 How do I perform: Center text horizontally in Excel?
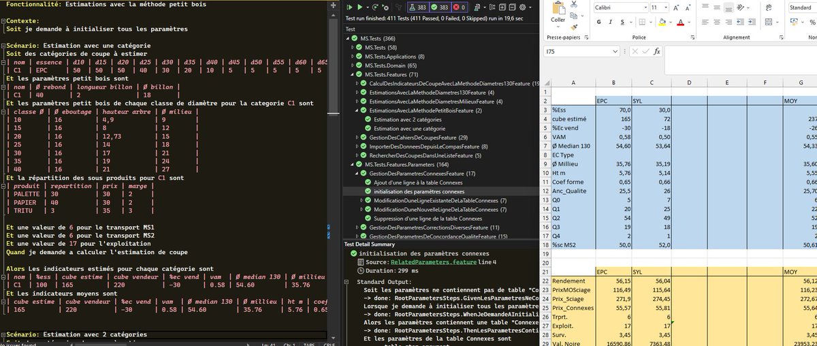coord(717,22)
